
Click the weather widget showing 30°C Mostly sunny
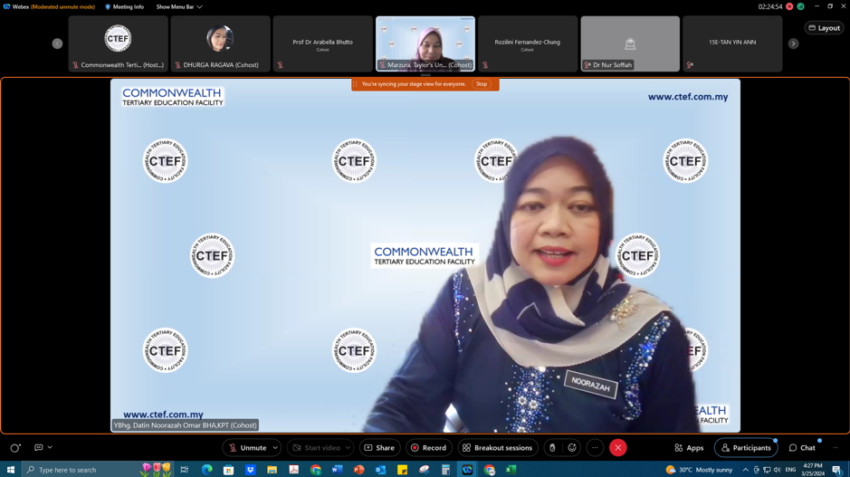tap(700, 470)
